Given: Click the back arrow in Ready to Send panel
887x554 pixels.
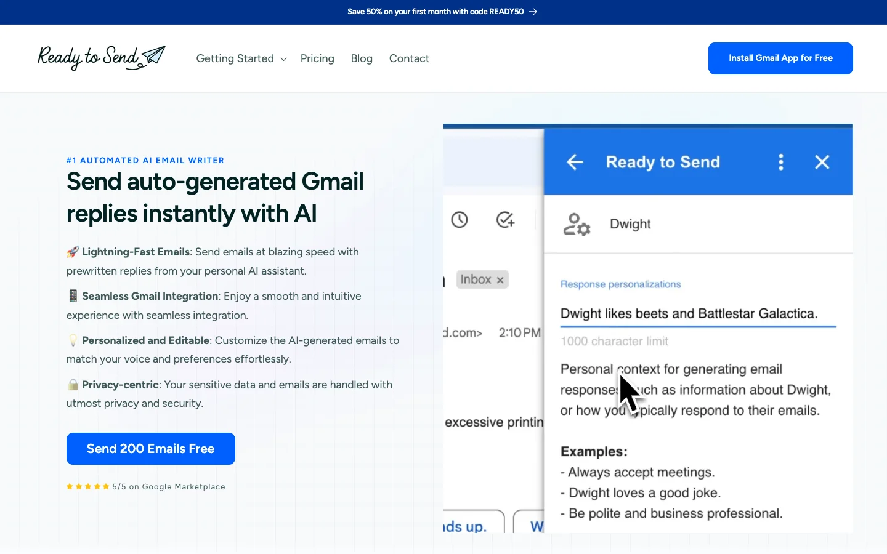Looking at the screenshot, I should (575, 162).
